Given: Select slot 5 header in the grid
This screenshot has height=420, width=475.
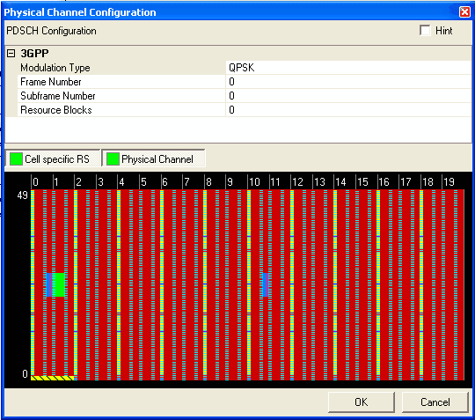Looking at the screenshot, I should click(143, 182).
